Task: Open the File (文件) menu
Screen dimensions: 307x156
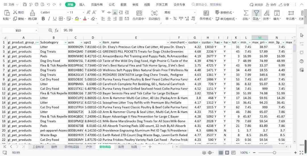Action: pyautogui.click(x=11, y=5)
